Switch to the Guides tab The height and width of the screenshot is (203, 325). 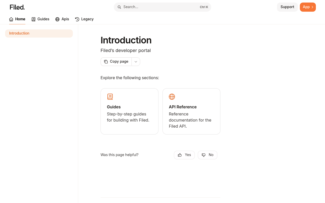(40, 19)
